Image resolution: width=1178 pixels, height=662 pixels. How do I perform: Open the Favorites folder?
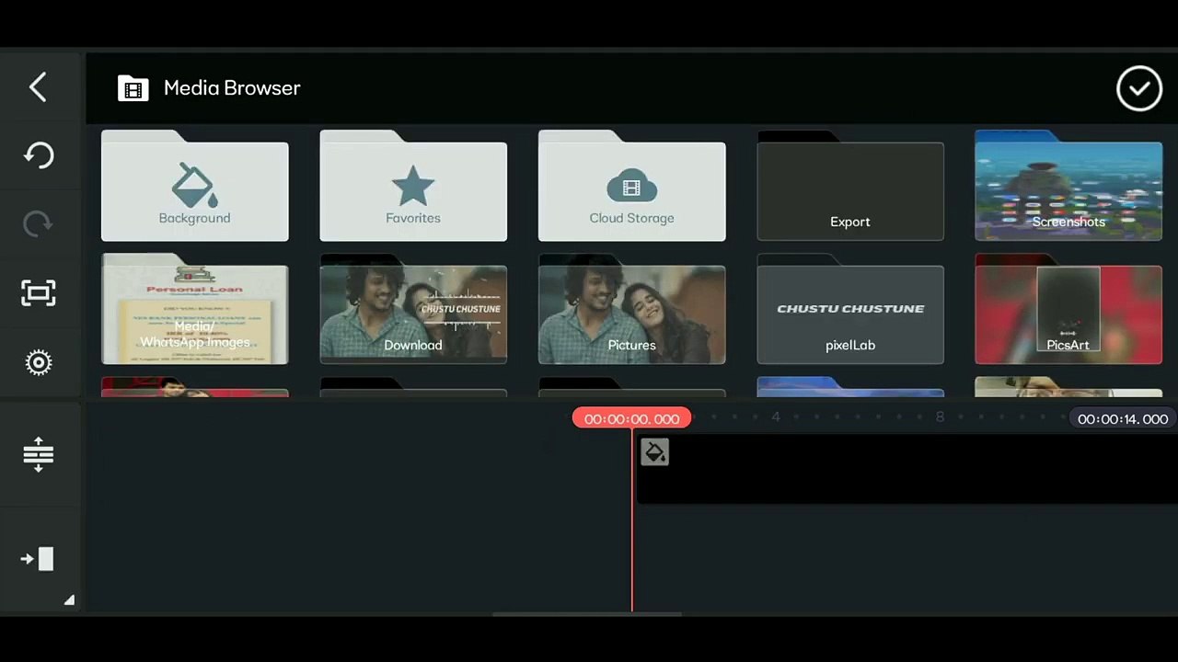click(x=413, y=186)
